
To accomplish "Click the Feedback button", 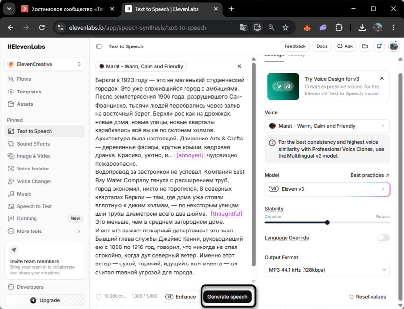I will click(x=295, y=46).
